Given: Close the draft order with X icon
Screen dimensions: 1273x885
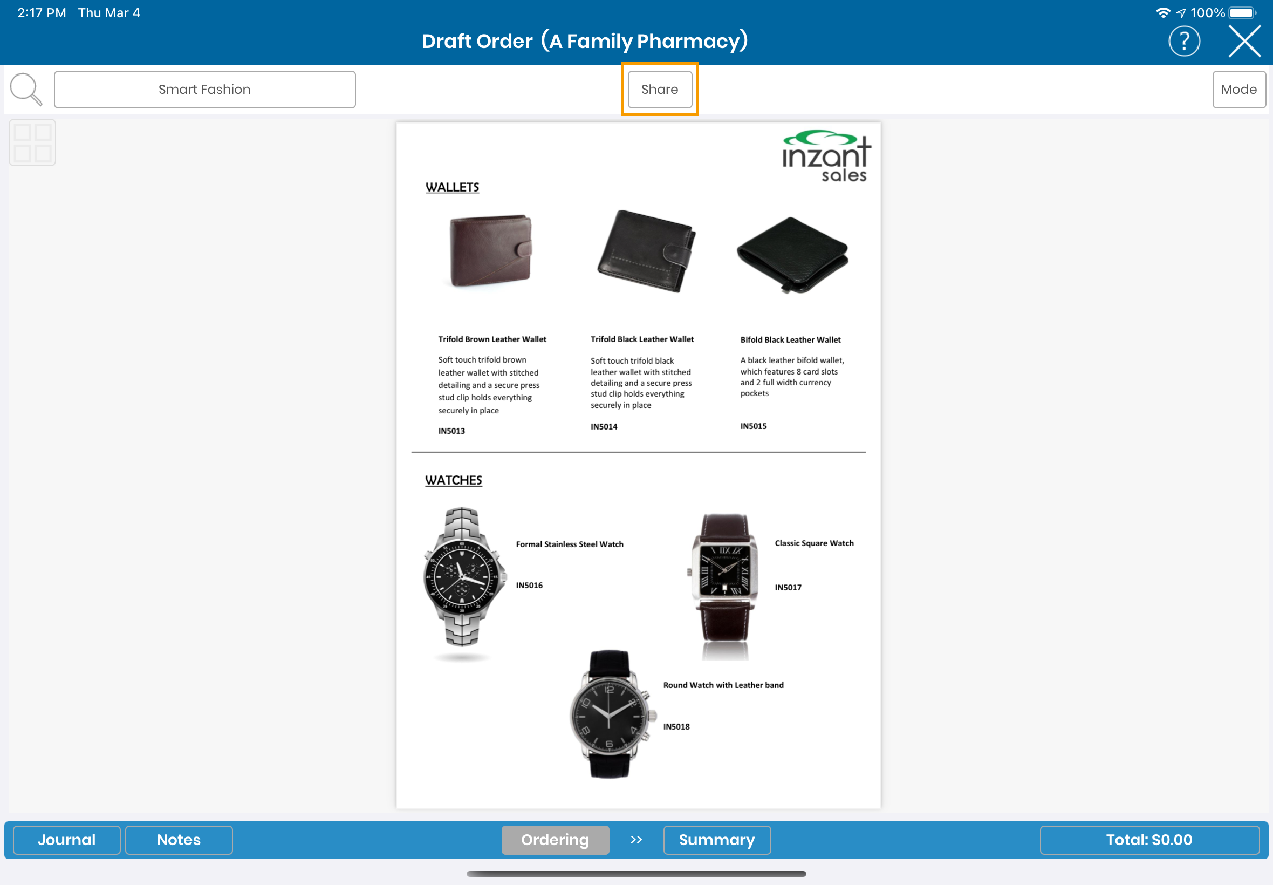Looking at the screenshot, I should click(x=1244, y=41).
